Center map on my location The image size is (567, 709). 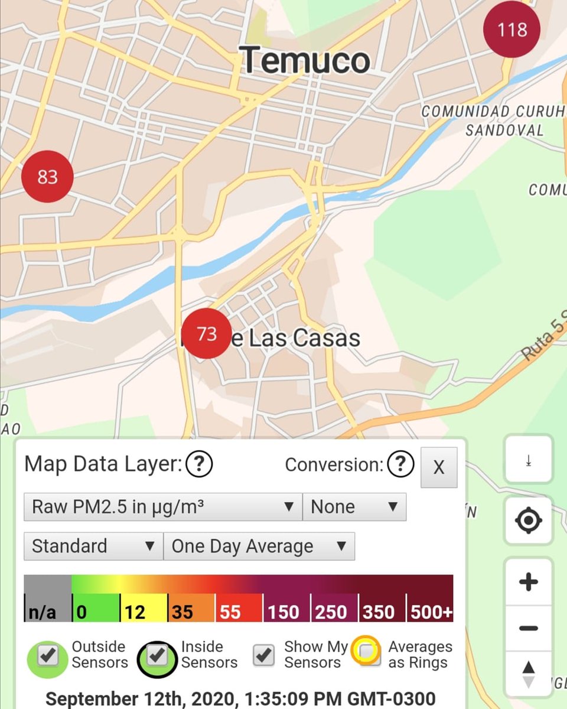coord(529,521)
